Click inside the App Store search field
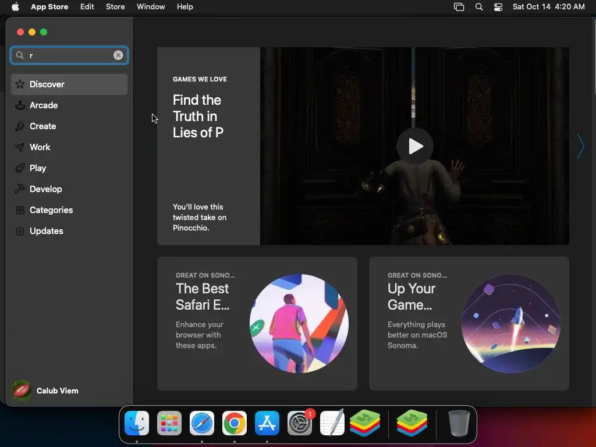Image resolution: width=596 pixels, height=447 pixels. (x=69, y=55)
